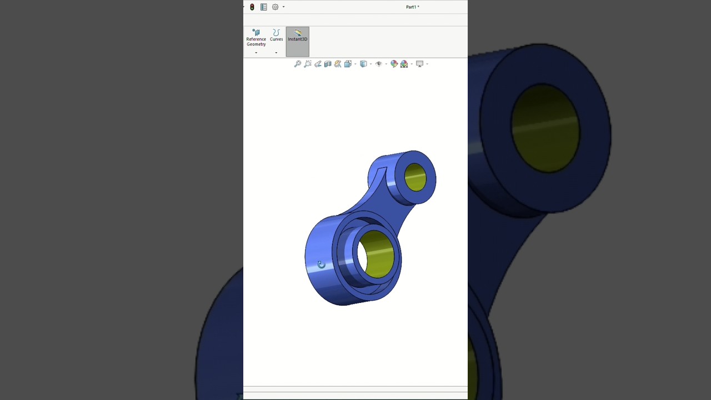The image size is (711, 400).
Task: Expand the Display Style dropdown arrow
Action: [370, 64]
